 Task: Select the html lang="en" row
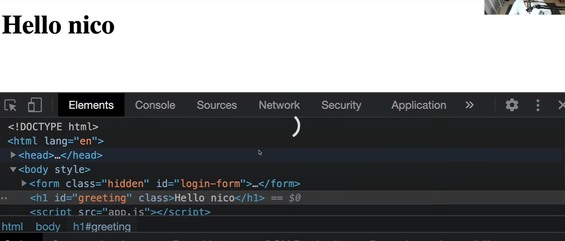click(x=282, y=141)
